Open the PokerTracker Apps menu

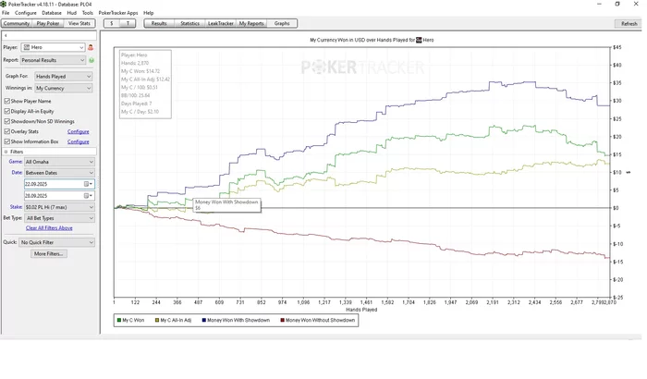tap(118, 13)
